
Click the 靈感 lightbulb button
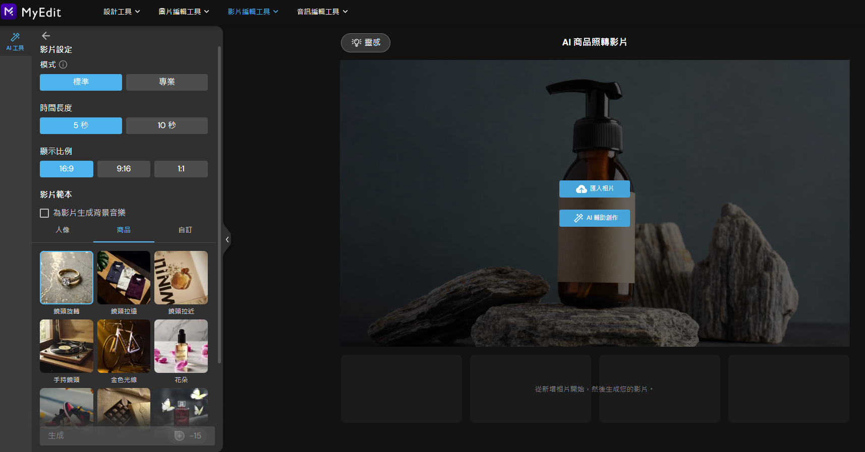coord(366,43)
